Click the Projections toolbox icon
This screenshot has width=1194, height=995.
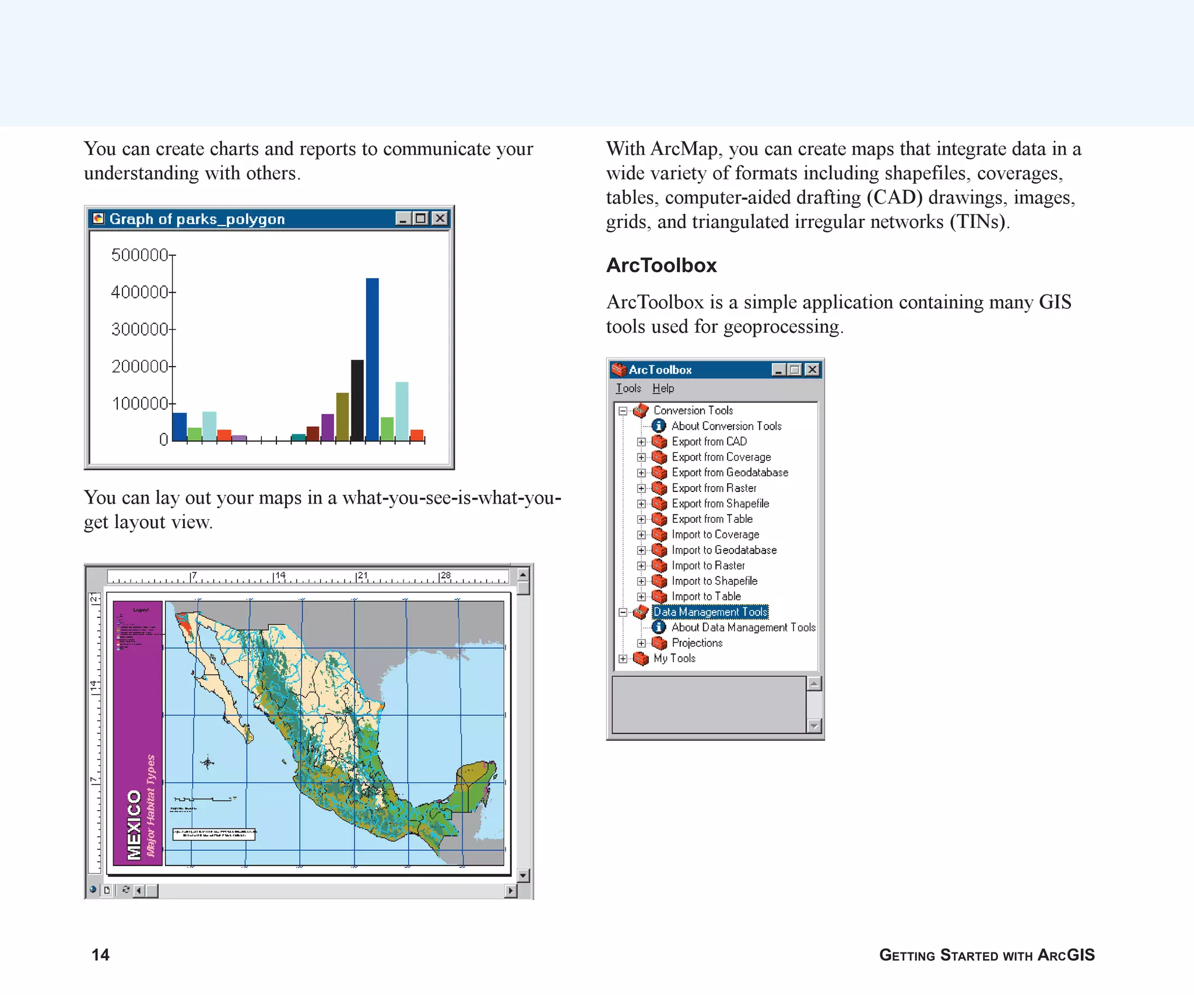[659, 643]
